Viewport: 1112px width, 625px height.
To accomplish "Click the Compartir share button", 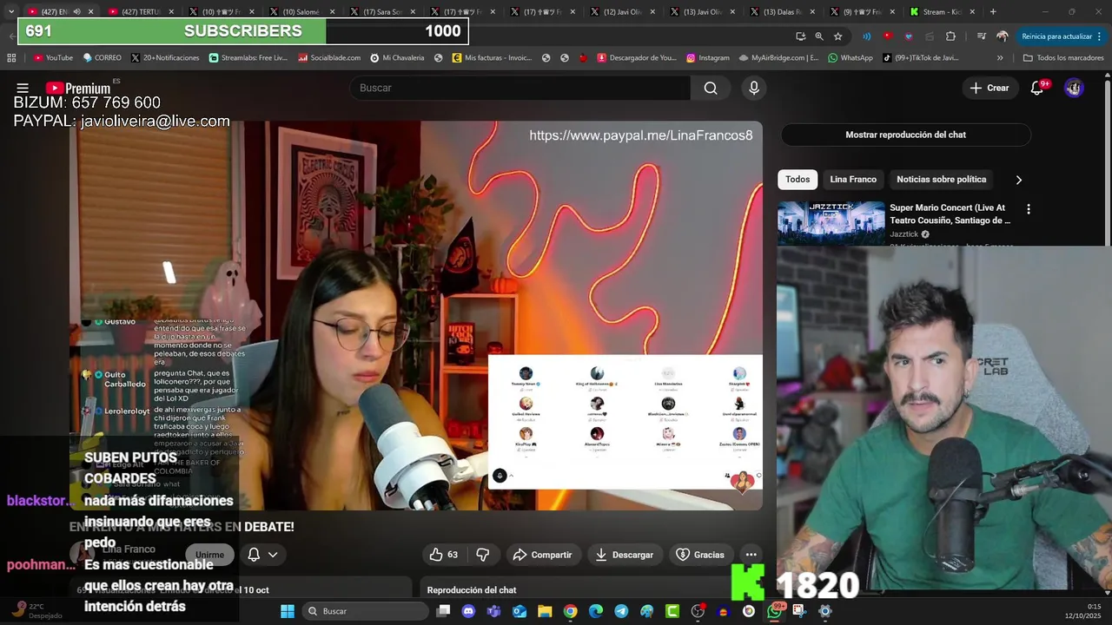I will coord(542,555).
